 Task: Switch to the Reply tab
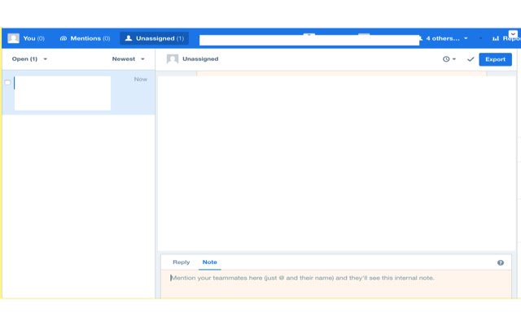point(181,262)
